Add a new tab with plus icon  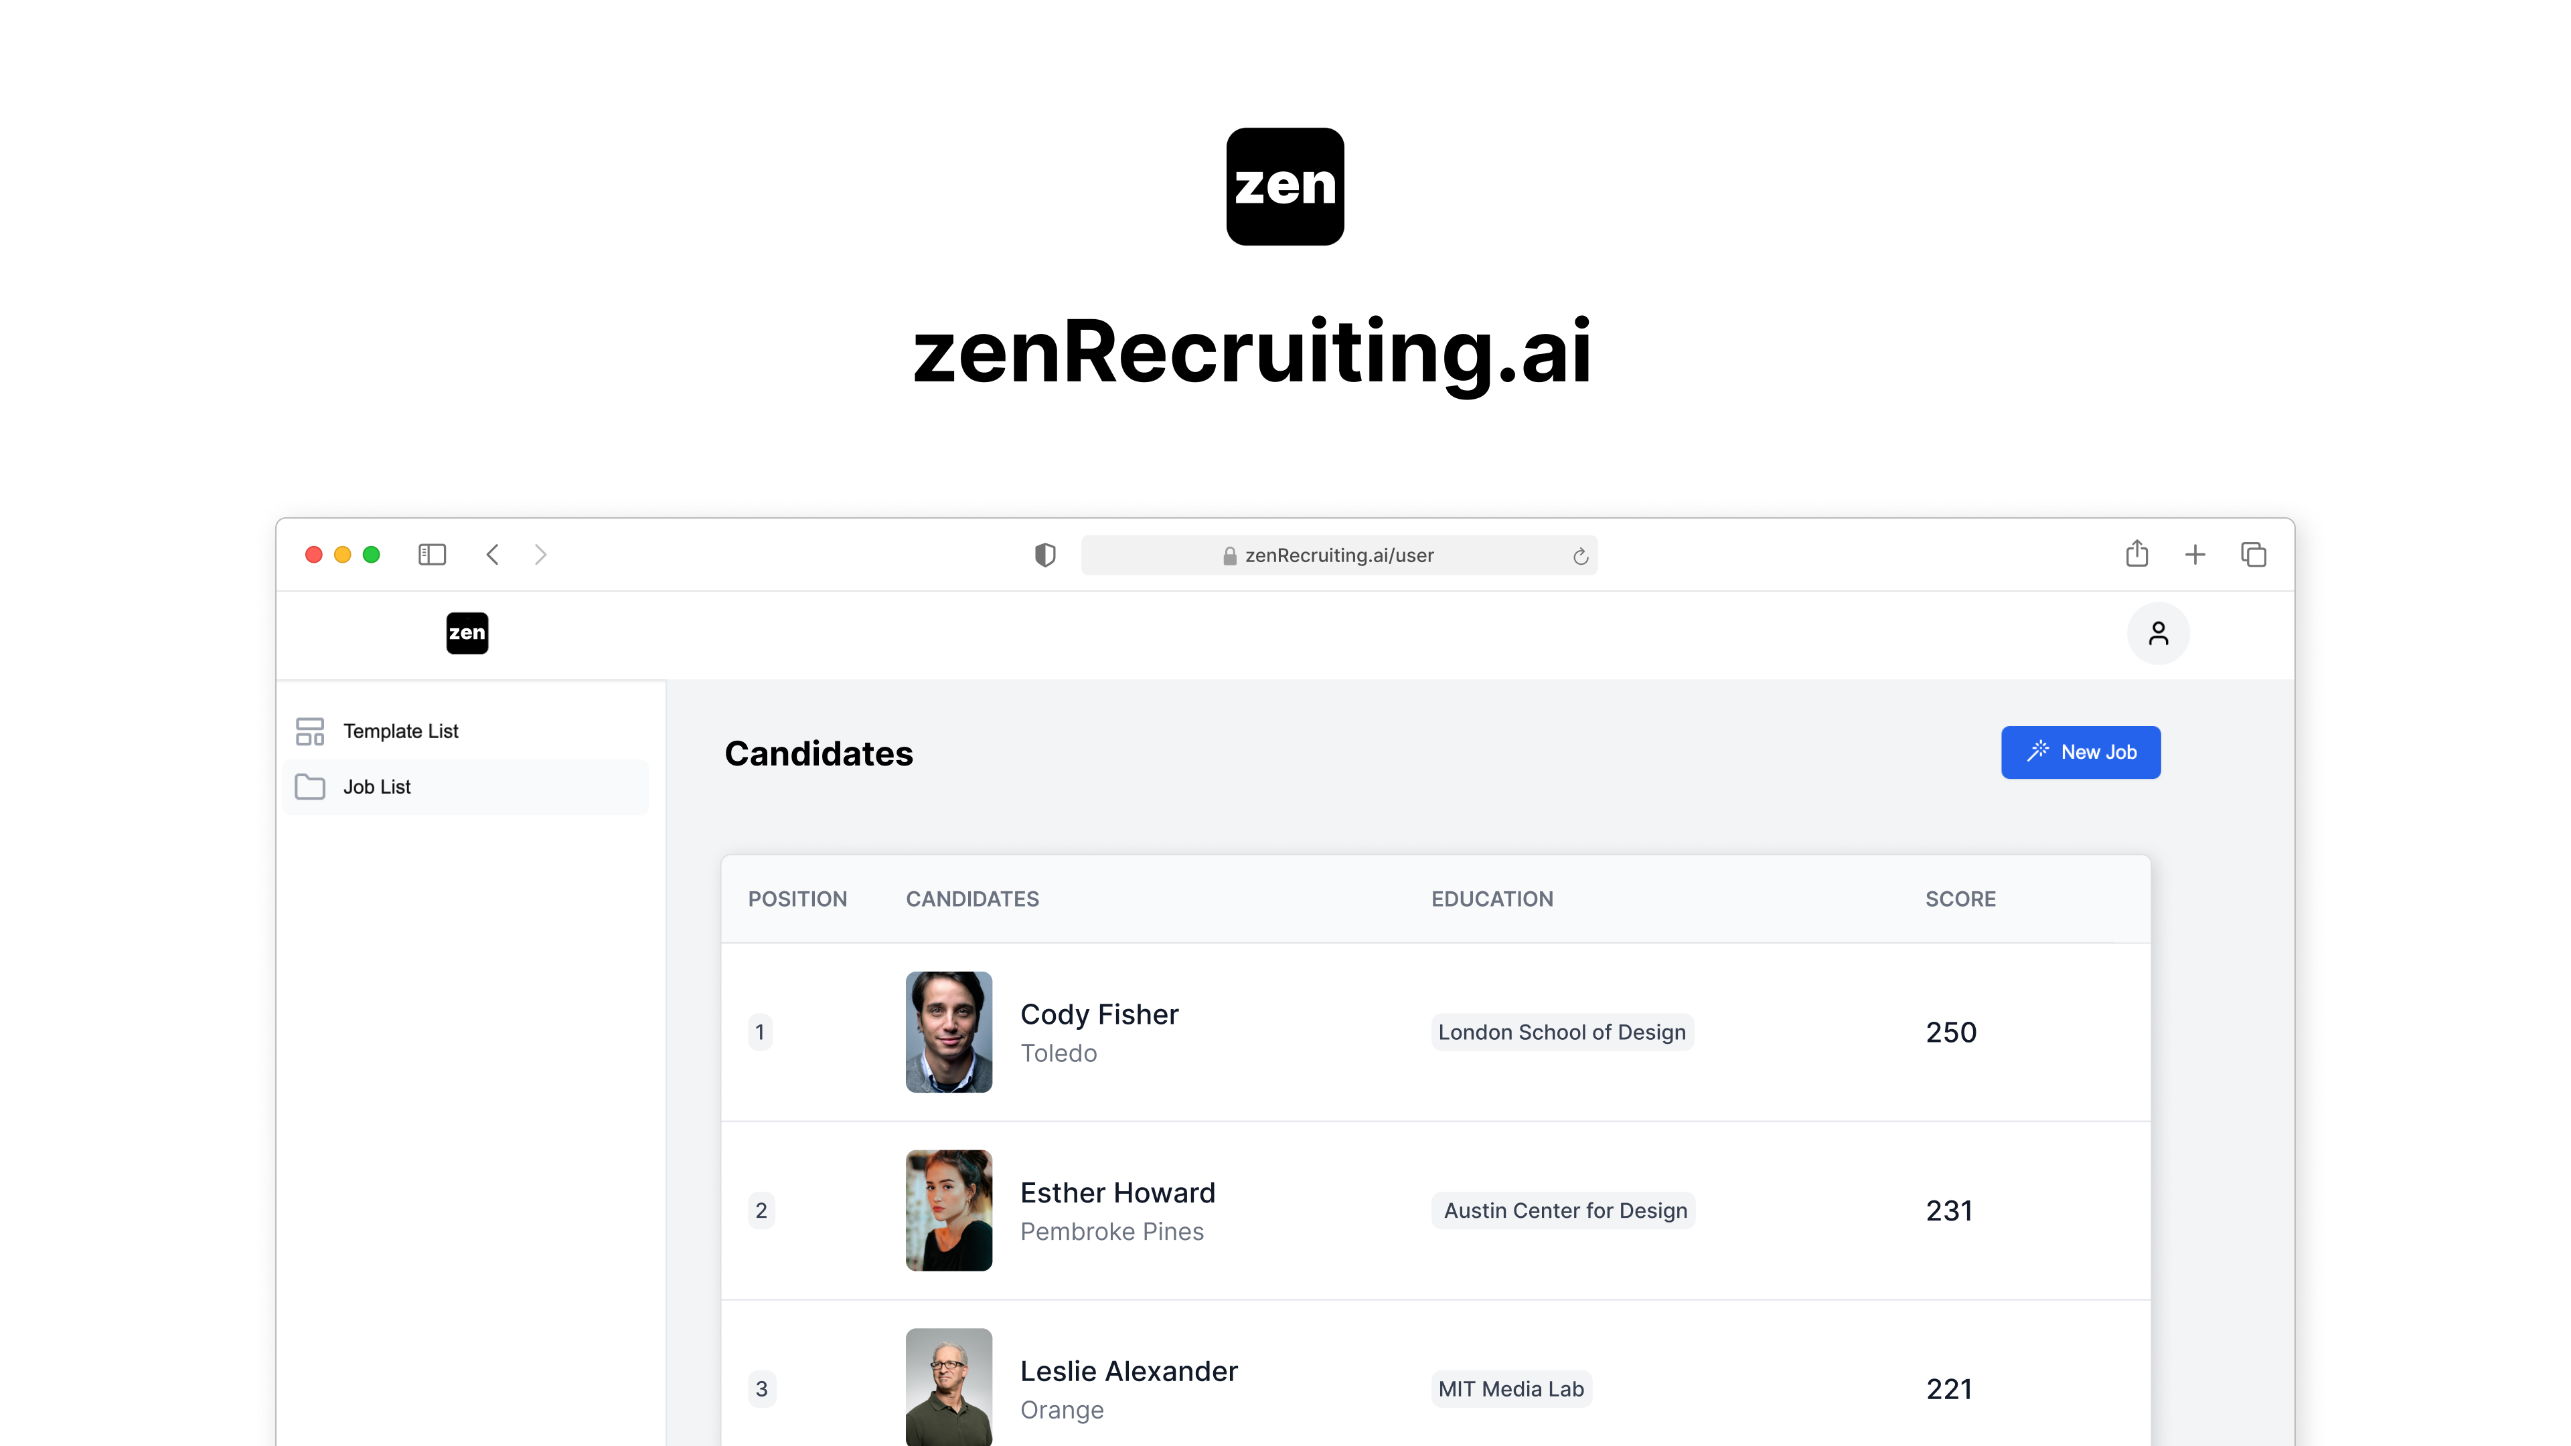pyautogui.click(x=2195, y=555)
